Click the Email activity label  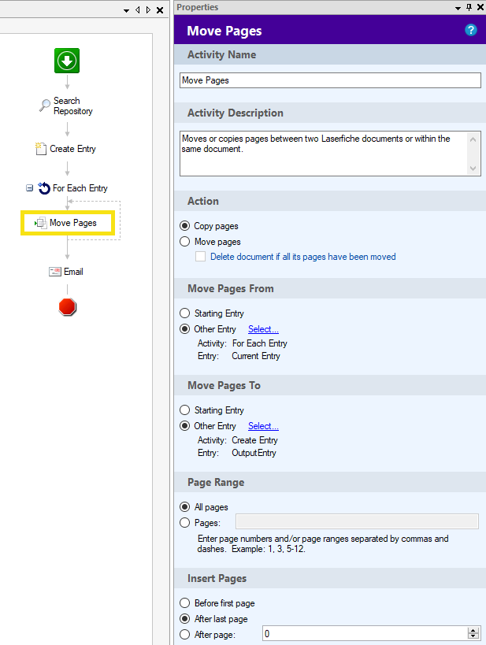pyautogui.click(x=73, y=272)
